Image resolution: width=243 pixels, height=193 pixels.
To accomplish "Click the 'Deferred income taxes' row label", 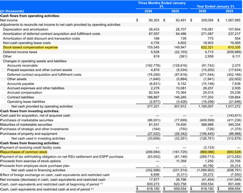I will coord(20,52).
